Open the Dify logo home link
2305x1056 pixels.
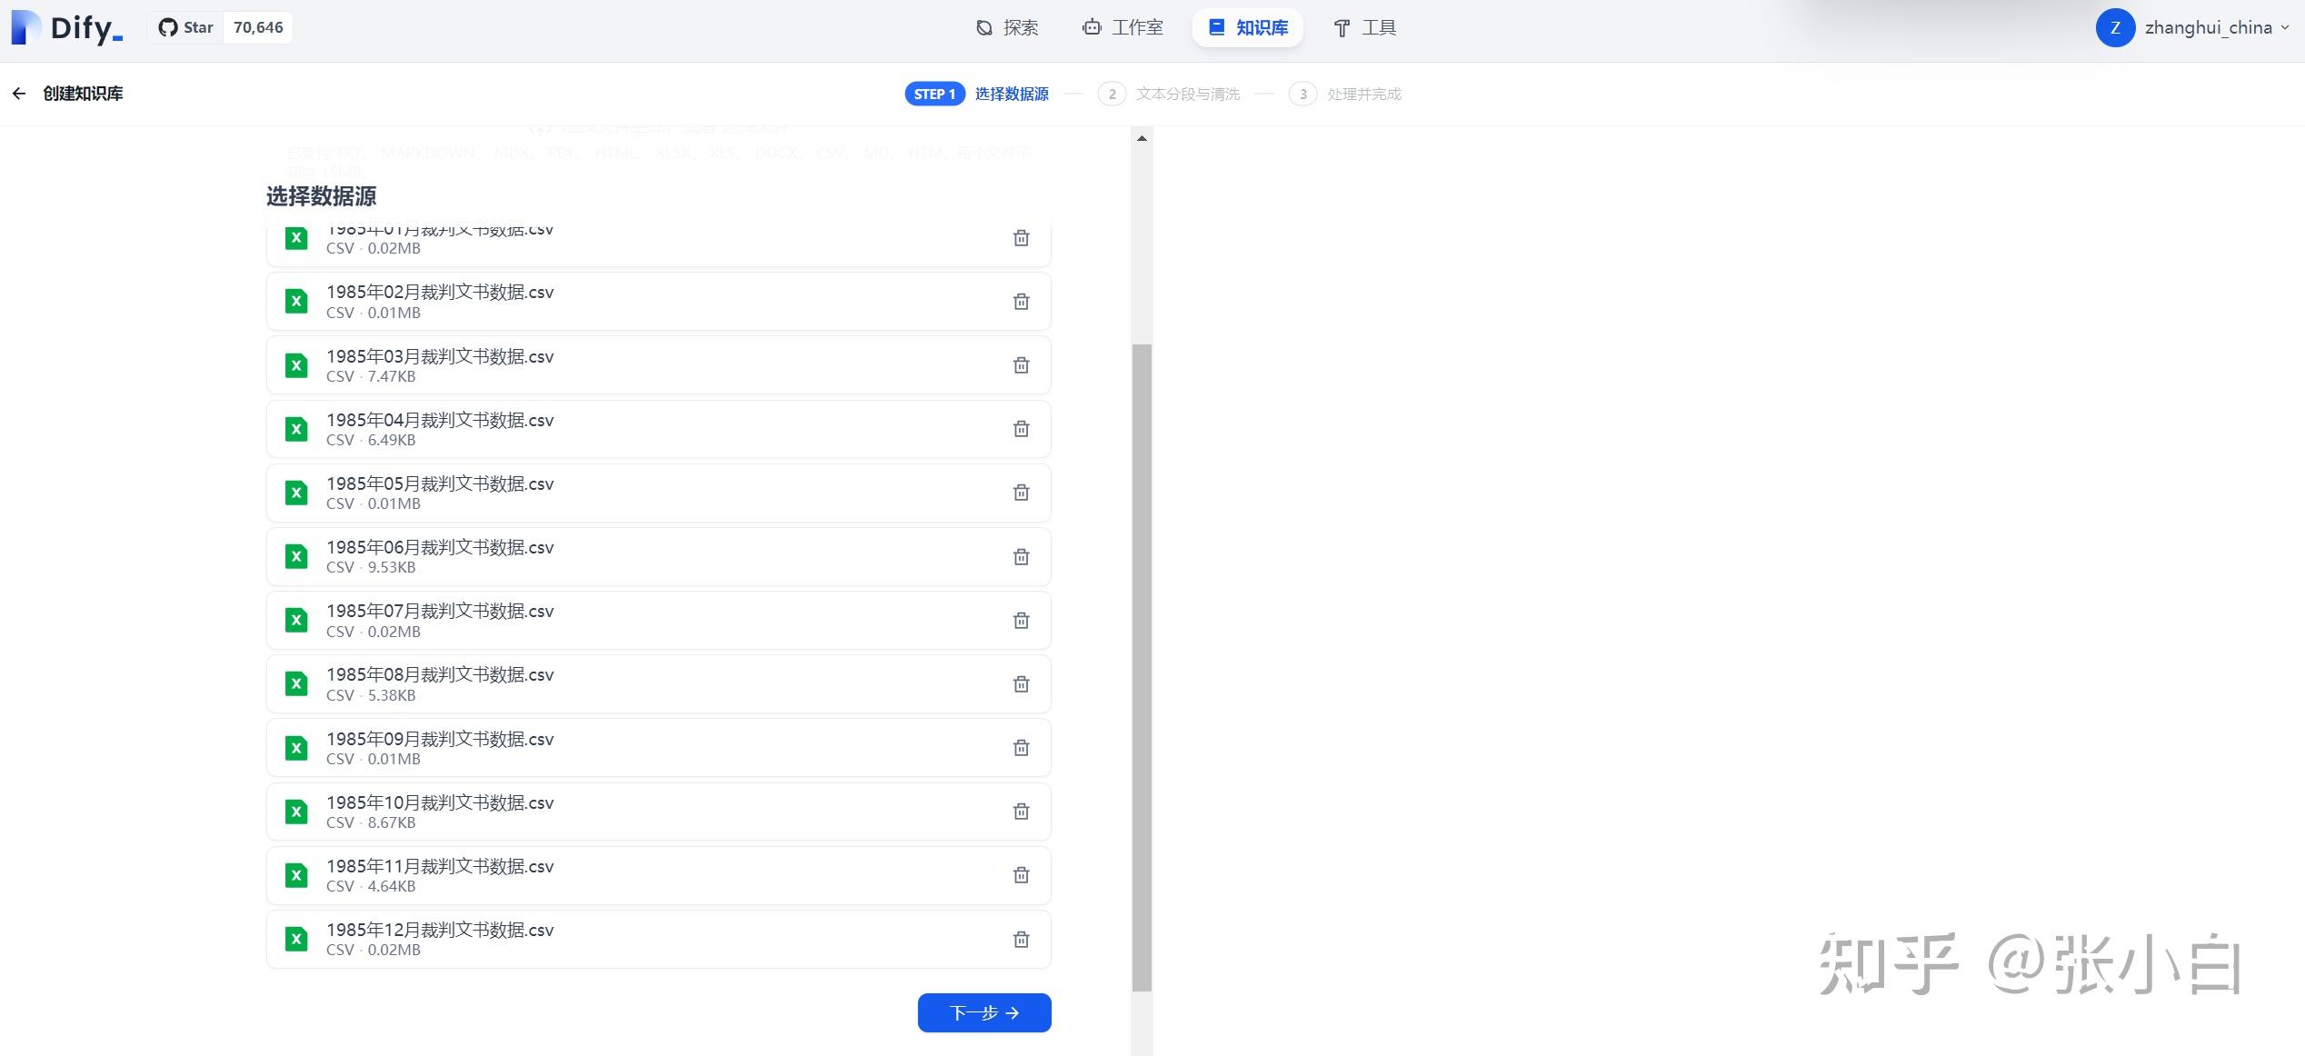pyautogui.click(x=66, y=28)
